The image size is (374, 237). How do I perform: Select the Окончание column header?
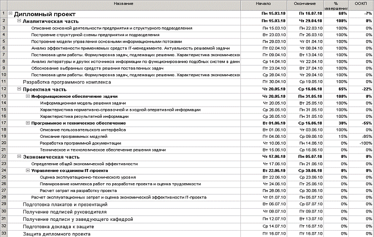click(x=304, y=4)
